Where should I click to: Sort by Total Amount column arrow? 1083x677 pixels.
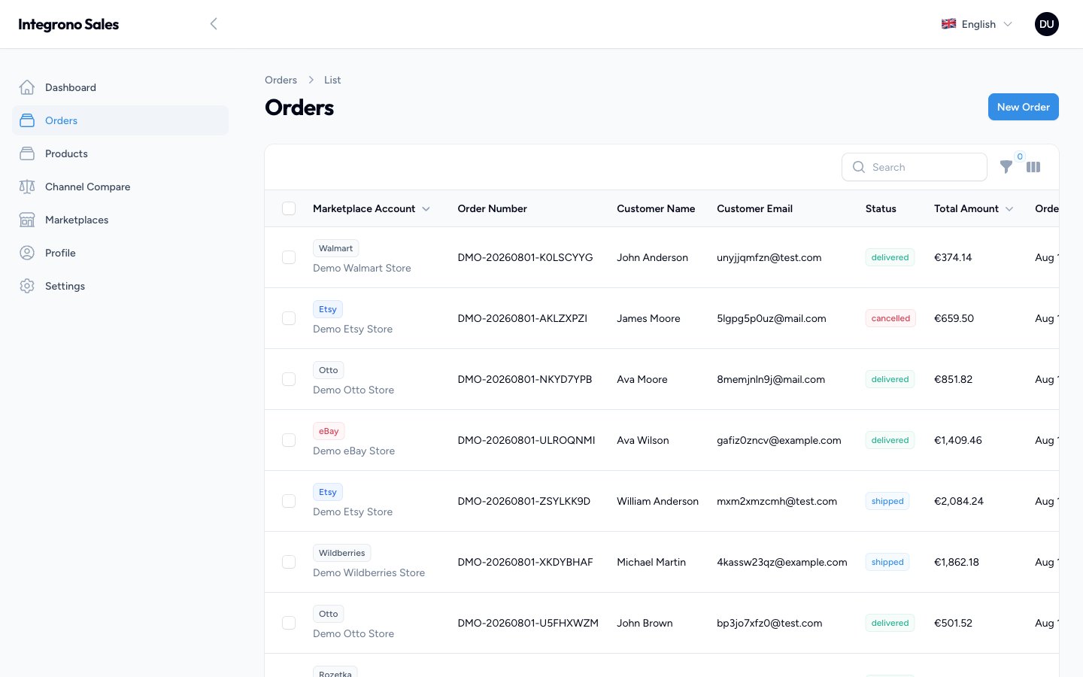tap(1009, 209)
